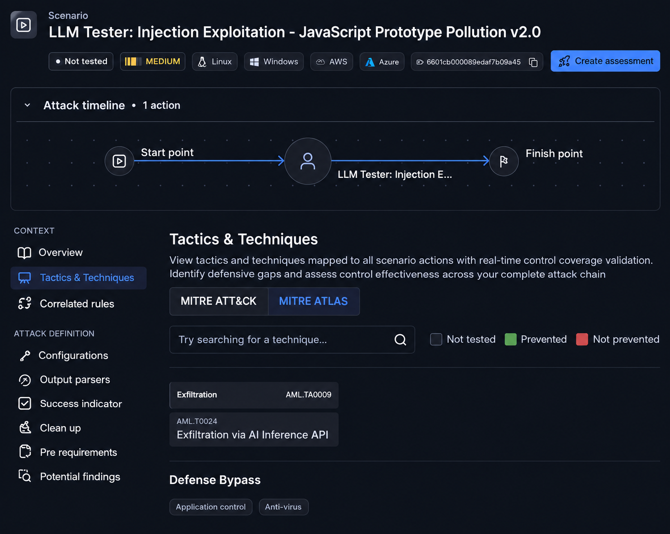Select the LLM Tester action node
Screen dimensions: 670x534
(x=308, y=161)
